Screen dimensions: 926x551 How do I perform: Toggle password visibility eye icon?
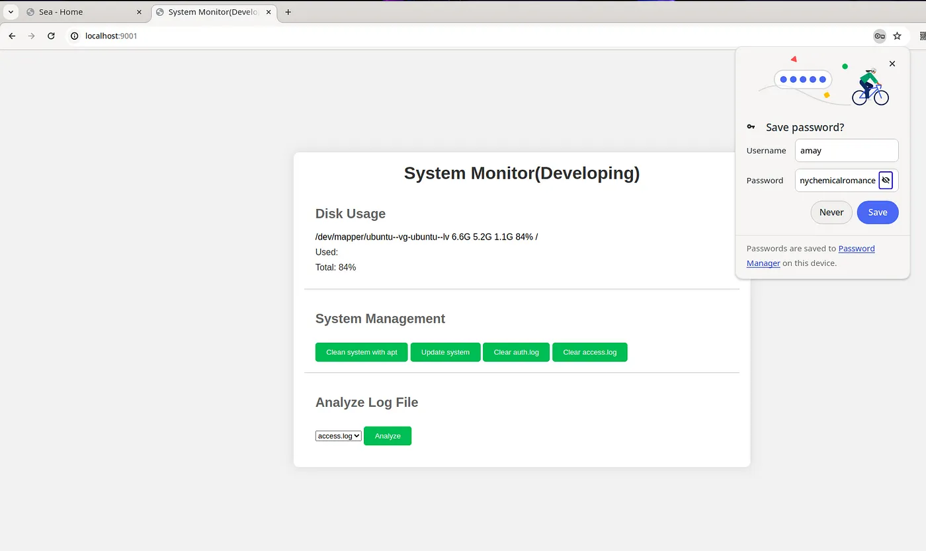(886, 180)
